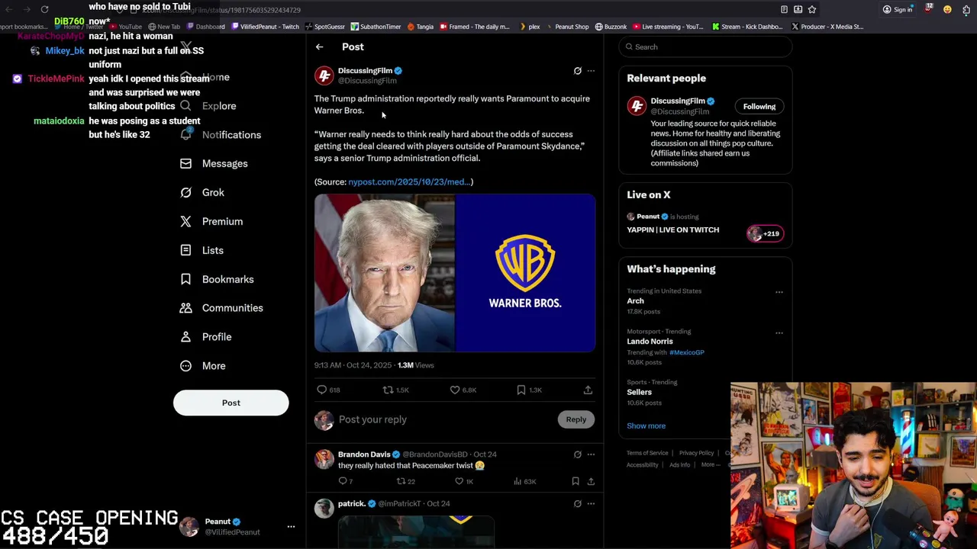Focus the Search box
Screen dimensions: 977x549
coord(705,47)
